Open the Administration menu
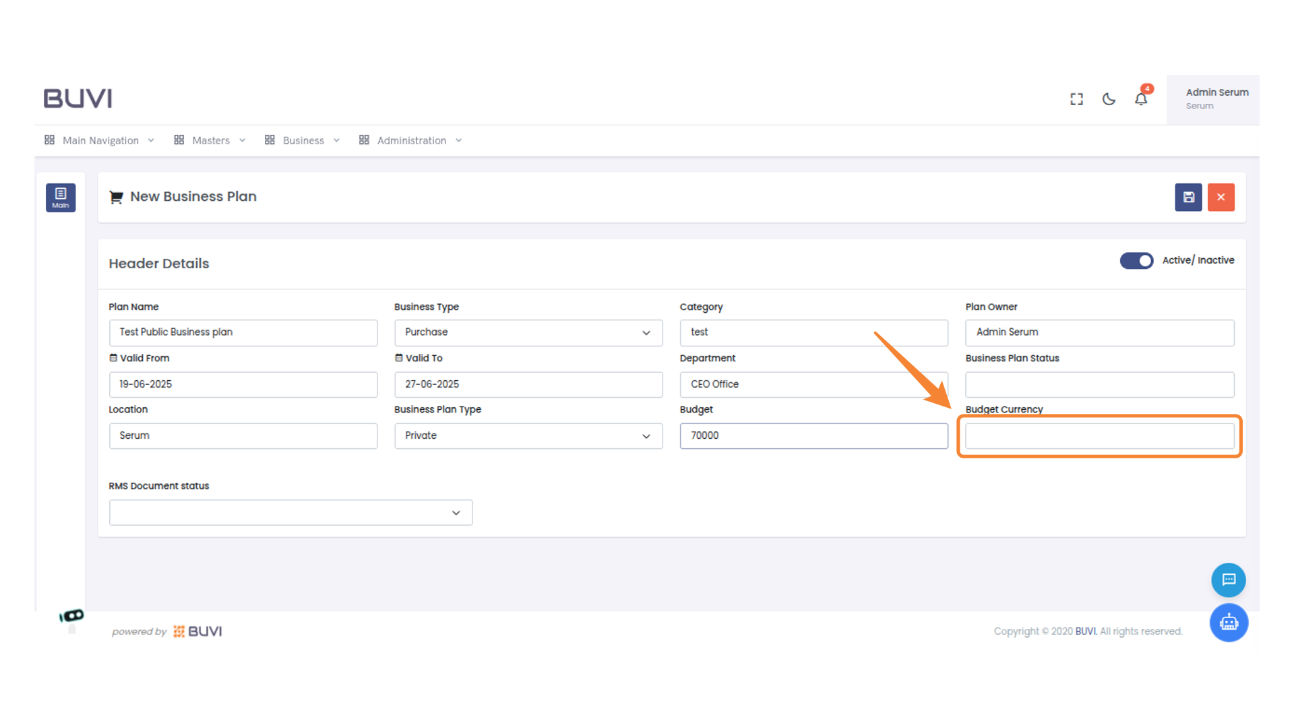The image size is (1294, 728). (x=410, y=140)
